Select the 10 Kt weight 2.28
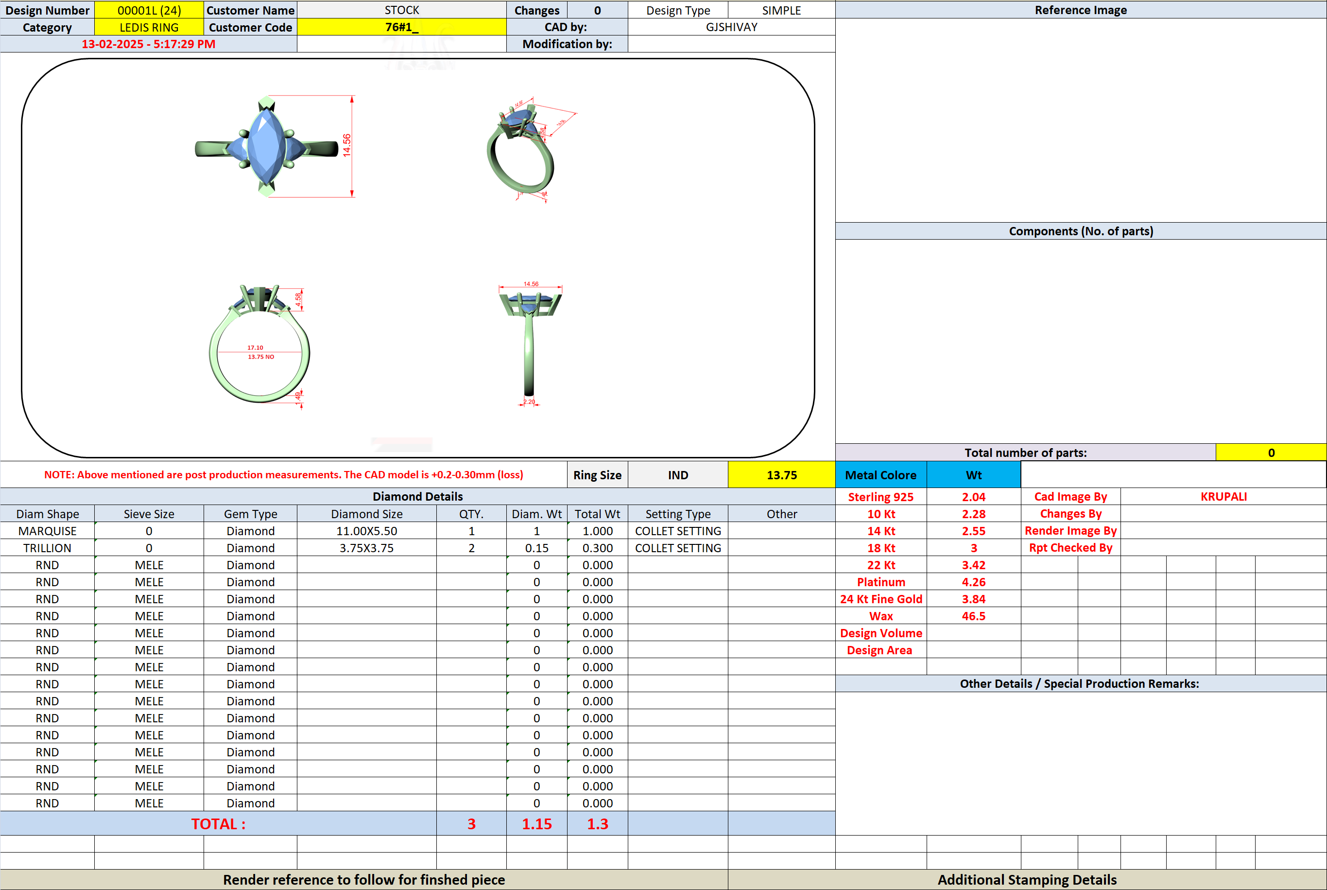1327x890 pixels. click(x=974, y=514)
